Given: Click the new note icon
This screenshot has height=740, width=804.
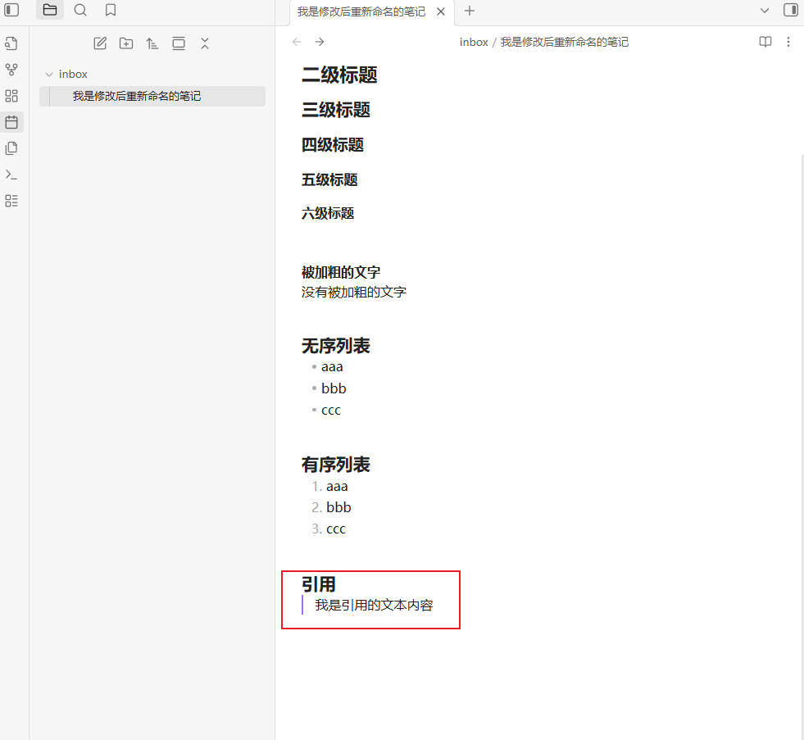Looking at the screenshot, I should click(x=100, y=43).
